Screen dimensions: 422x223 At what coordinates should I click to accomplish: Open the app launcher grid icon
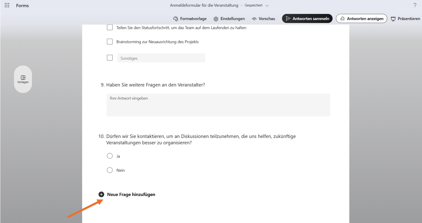7,5
